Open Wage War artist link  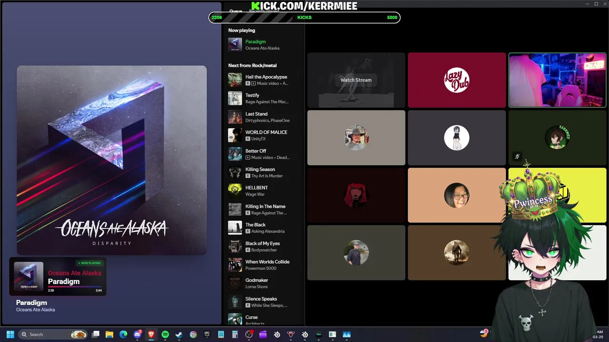coord(255,194)
